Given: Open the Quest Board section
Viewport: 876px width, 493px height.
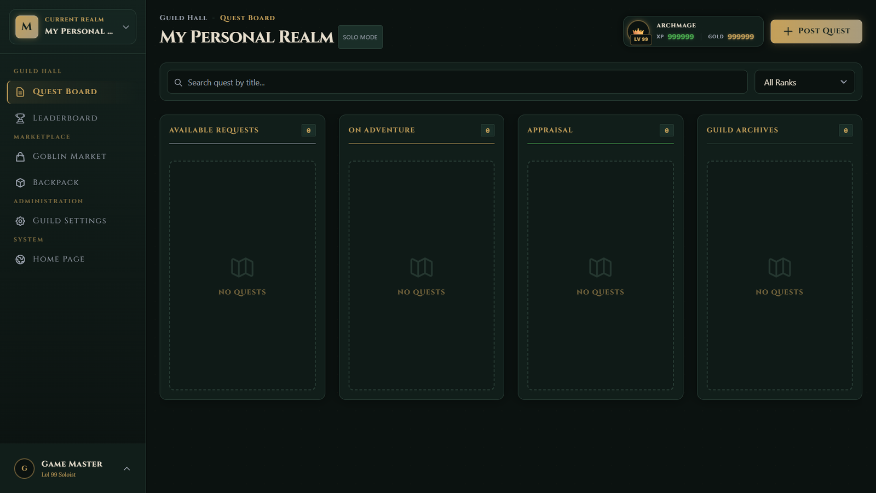Looking at the screenshot, I should 65,91.
